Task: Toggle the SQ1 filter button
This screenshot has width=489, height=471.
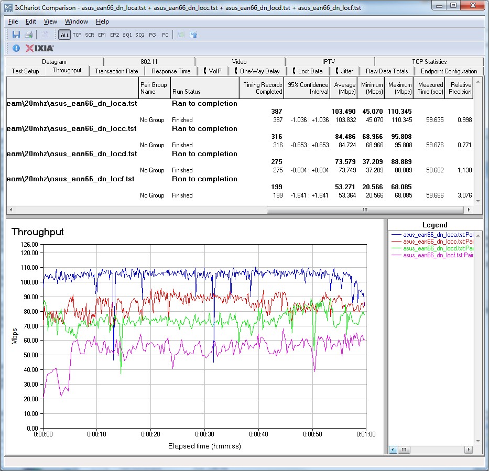Action: [127, 35]
